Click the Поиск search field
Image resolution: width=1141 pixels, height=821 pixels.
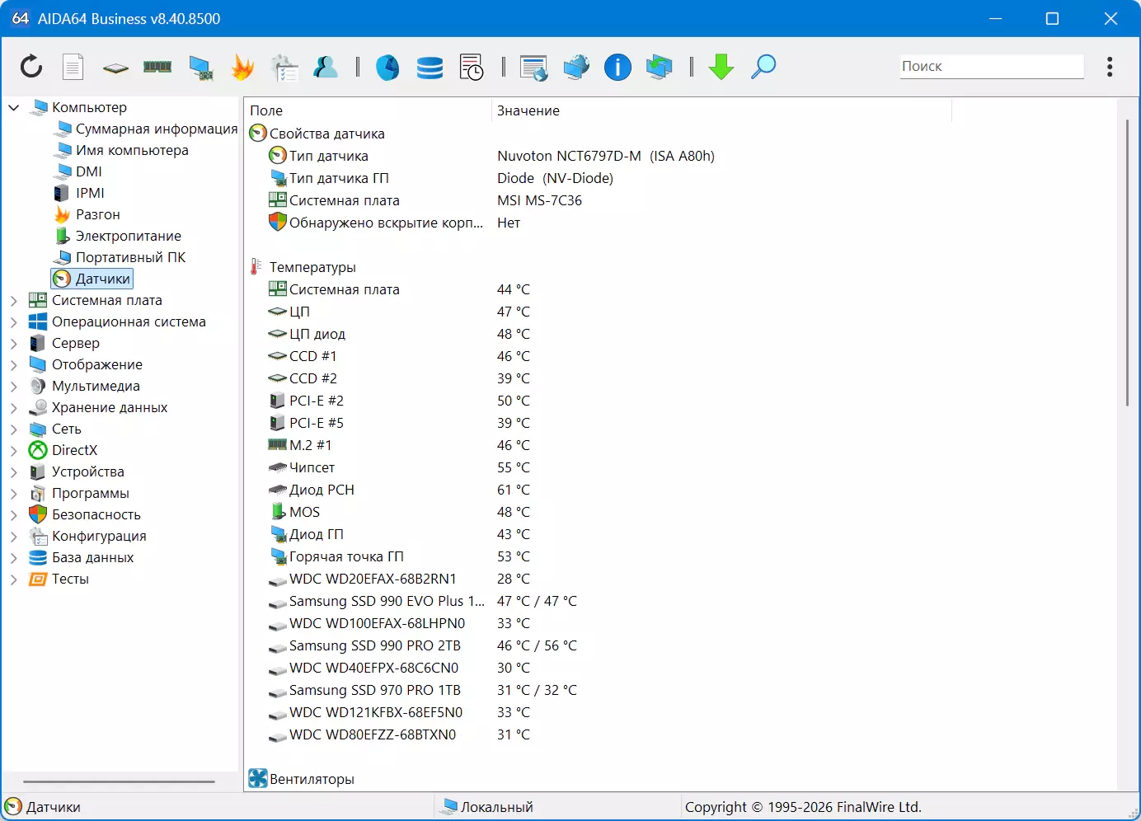992,66
